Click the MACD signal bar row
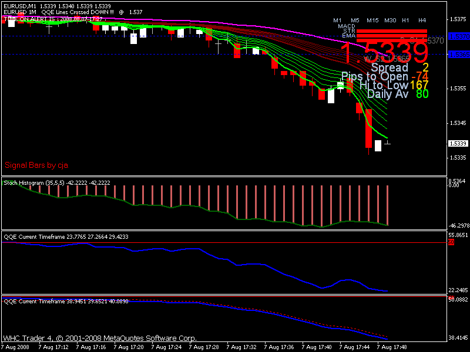This screenshot has width=470, height=352. click(x=388, y=26)
